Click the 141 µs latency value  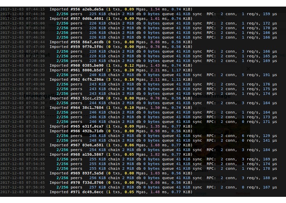point(270,141)
